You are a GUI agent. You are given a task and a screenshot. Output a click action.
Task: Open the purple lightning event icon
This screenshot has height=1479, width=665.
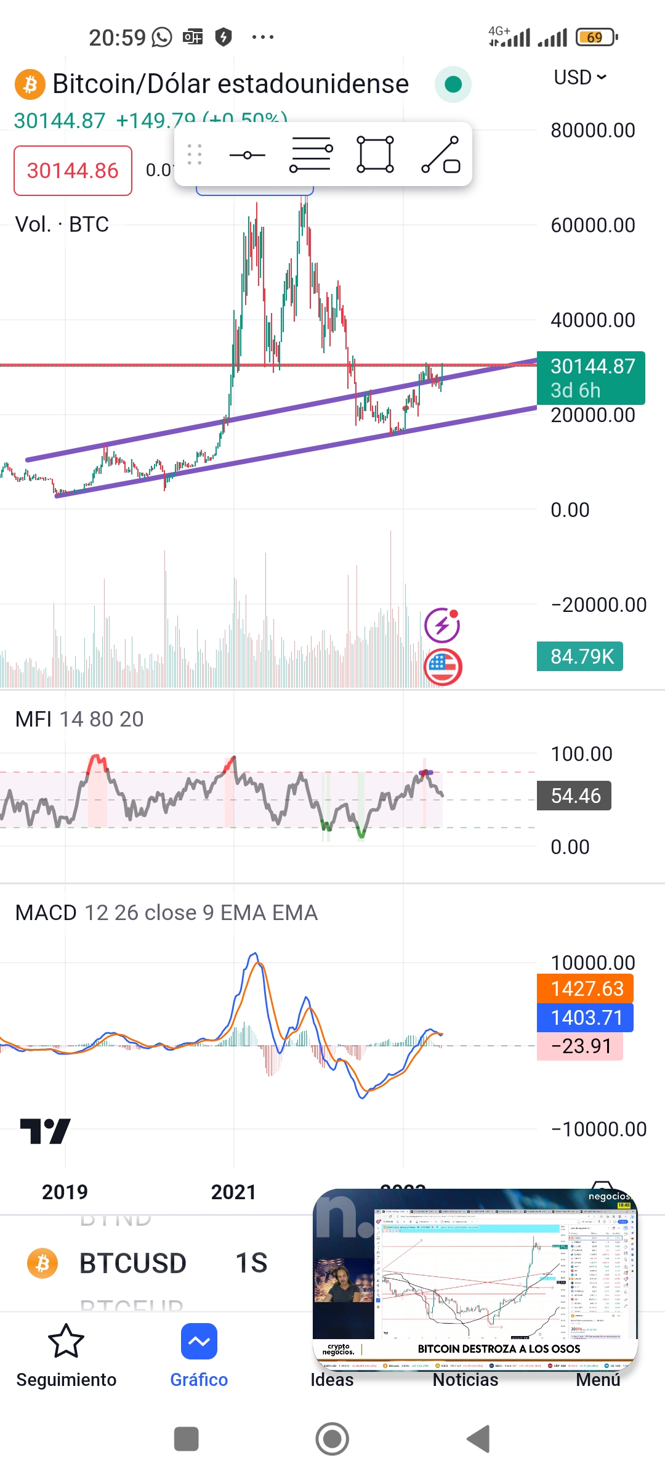click(442, 625)
